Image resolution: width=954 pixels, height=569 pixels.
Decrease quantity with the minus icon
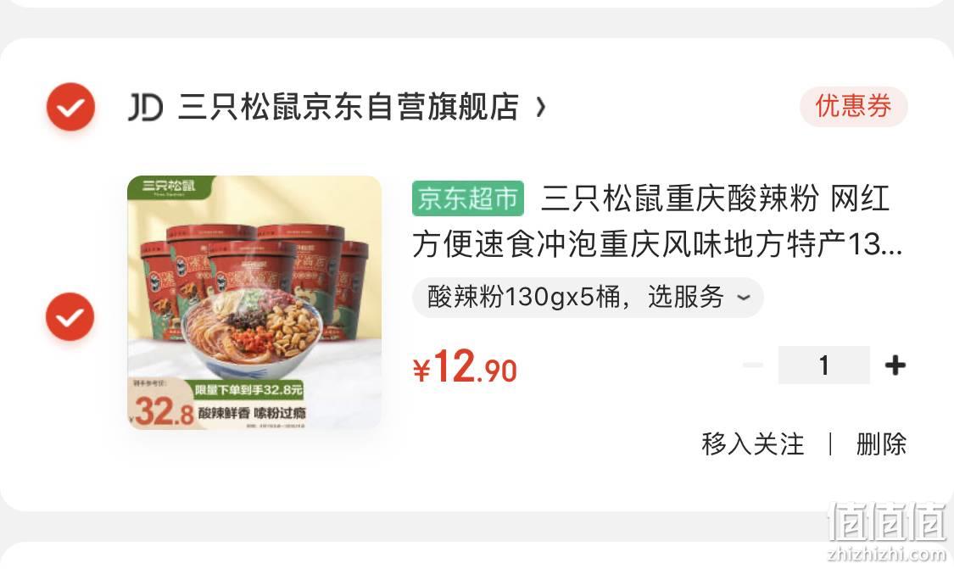[753, 365]
